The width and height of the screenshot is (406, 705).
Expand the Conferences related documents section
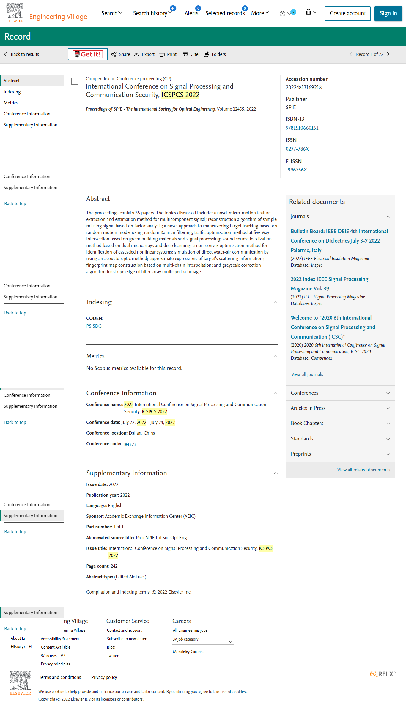tap(340, 393)
